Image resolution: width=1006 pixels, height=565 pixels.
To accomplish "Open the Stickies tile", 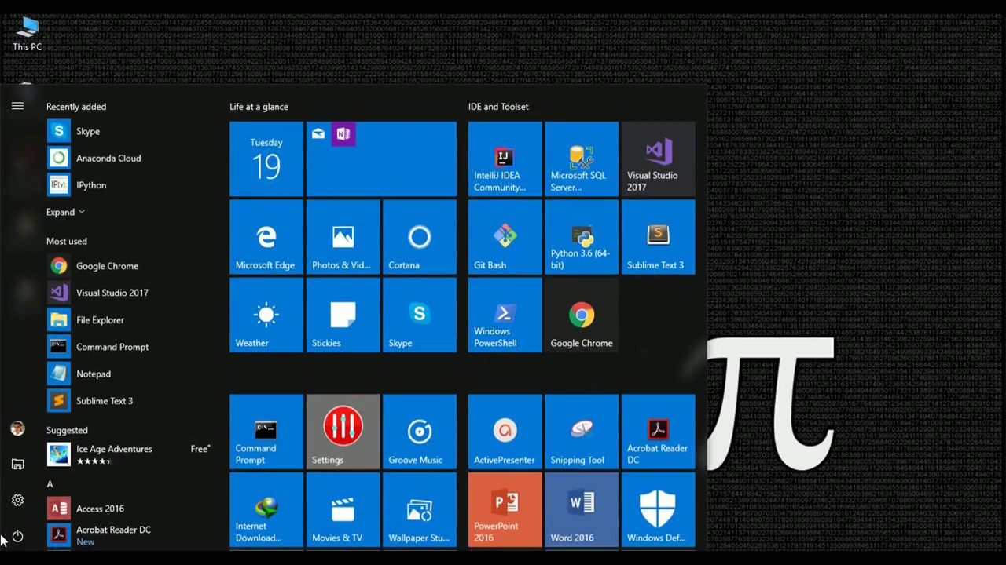I will (x=343, y=315).
